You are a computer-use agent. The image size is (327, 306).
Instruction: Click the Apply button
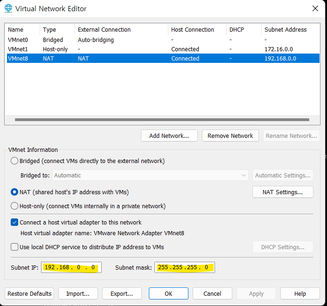tap(256, 293)
